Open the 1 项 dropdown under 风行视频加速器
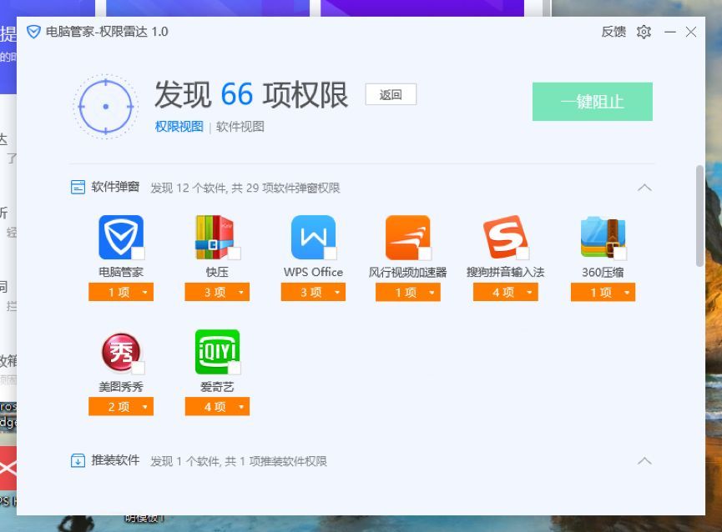 [408, 292]
